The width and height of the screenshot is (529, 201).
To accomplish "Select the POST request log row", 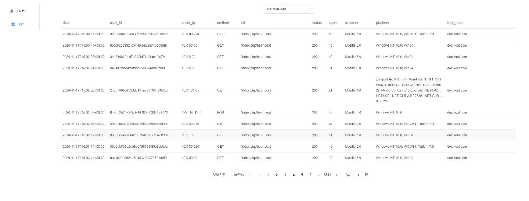I will pos(288,113).
